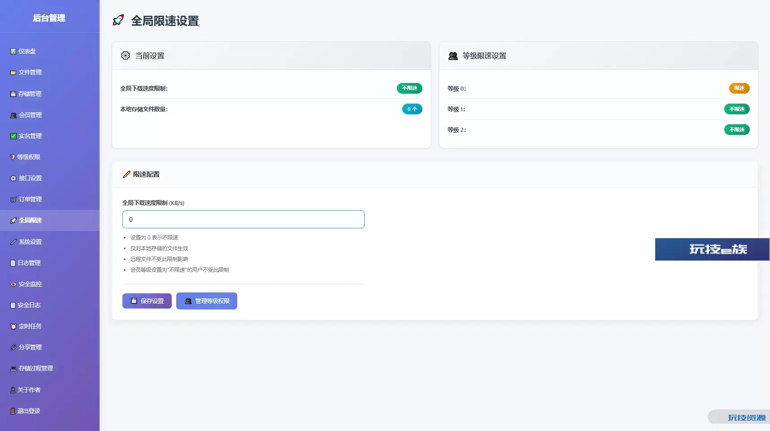Click the shield icon next to 等级权限
This screenshot has height=431, width=770.
(x=13, y=157)
